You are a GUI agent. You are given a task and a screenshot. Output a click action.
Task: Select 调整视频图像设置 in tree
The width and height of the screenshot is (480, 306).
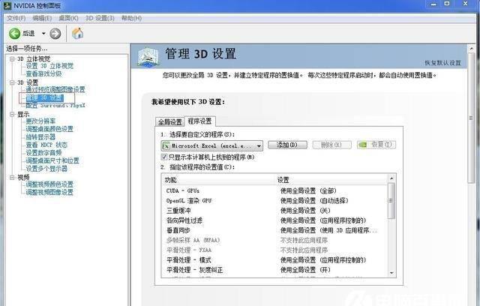(x=49, y=192)
